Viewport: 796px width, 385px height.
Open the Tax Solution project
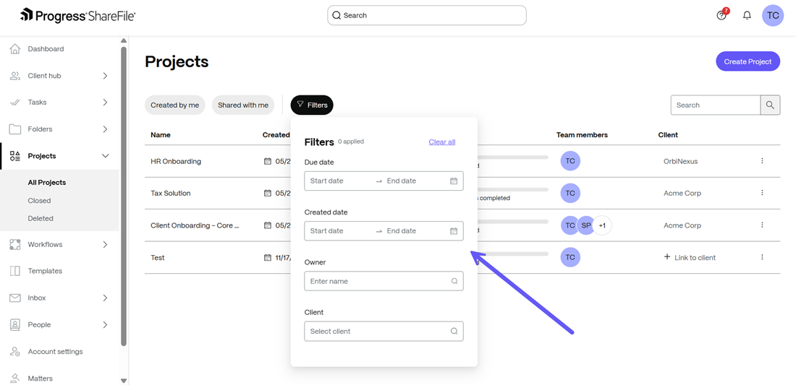pyautogui.click(x=171, y=193)
